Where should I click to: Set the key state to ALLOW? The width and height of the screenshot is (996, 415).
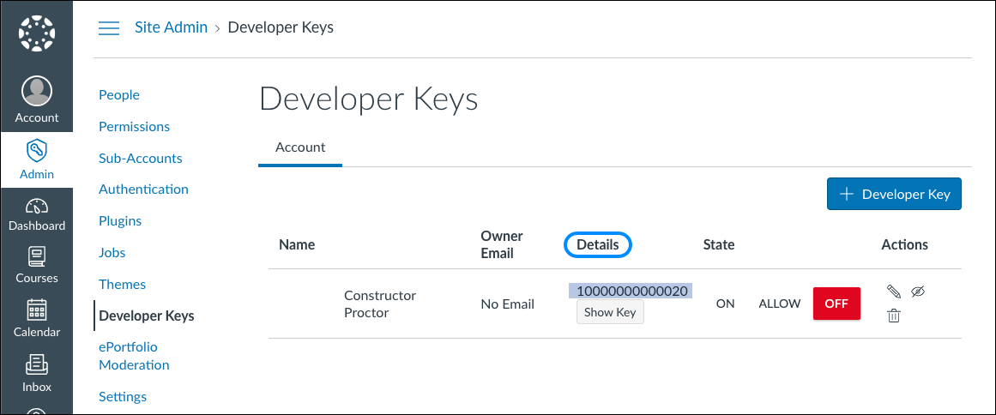click(779, 304)
